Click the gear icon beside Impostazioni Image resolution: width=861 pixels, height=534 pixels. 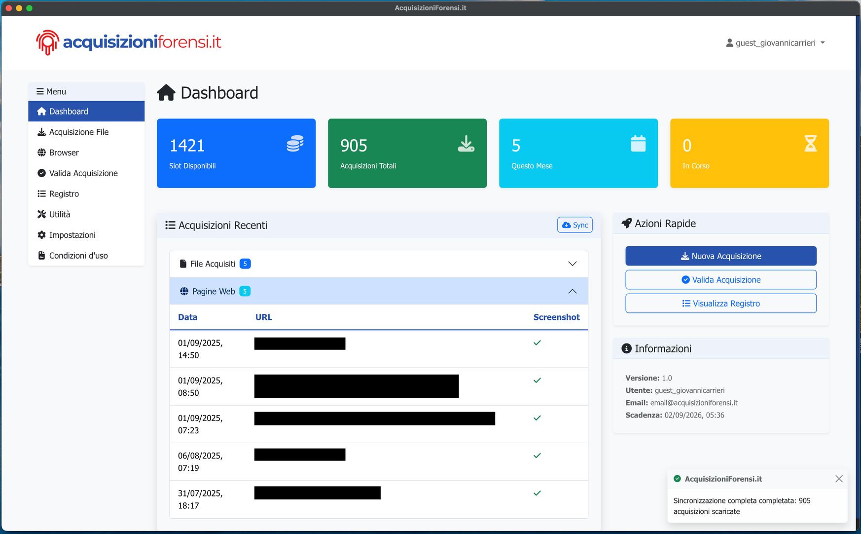click(x=41, y=235)
